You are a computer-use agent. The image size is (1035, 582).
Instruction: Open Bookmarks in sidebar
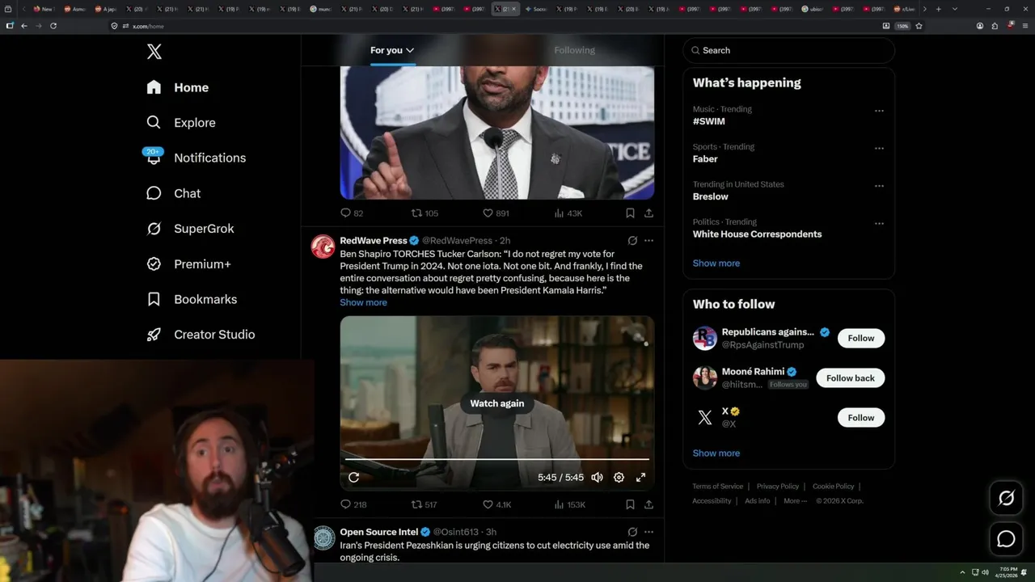(x=192, y=299)
